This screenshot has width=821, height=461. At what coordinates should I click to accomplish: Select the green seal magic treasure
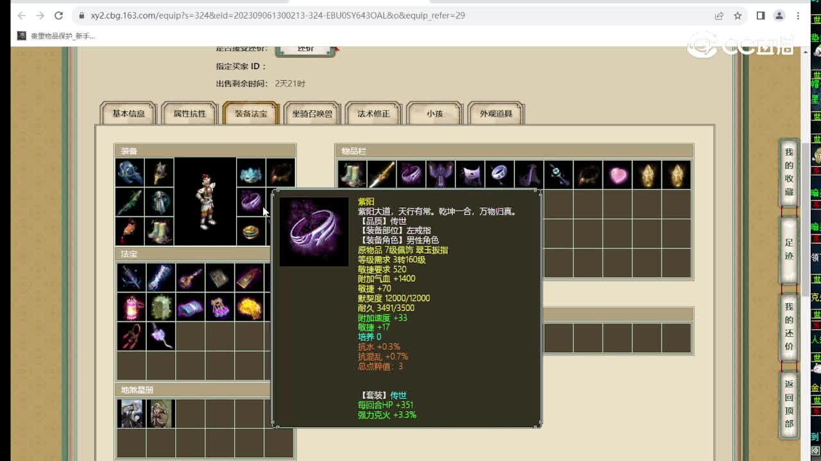pyautogui.click(x=161, y=307)
